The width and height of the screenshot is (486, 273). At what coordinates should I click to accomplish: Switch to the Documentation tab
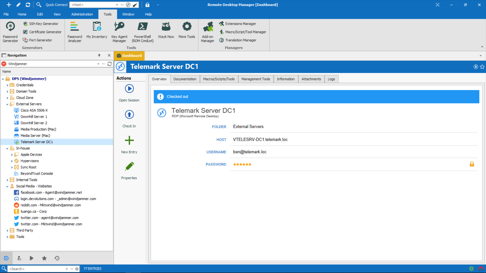pos(185,79)
